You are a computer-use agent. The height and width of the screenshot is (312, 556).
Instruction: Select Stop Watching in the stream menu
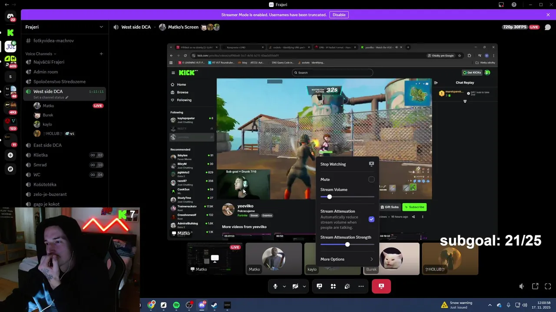(x=347, y=164)
